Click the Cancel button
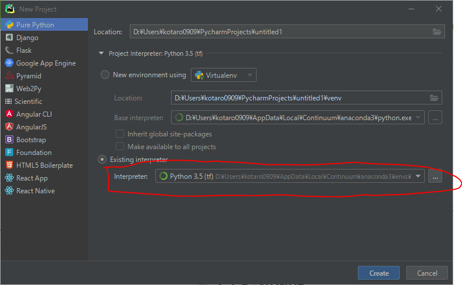 427,273
